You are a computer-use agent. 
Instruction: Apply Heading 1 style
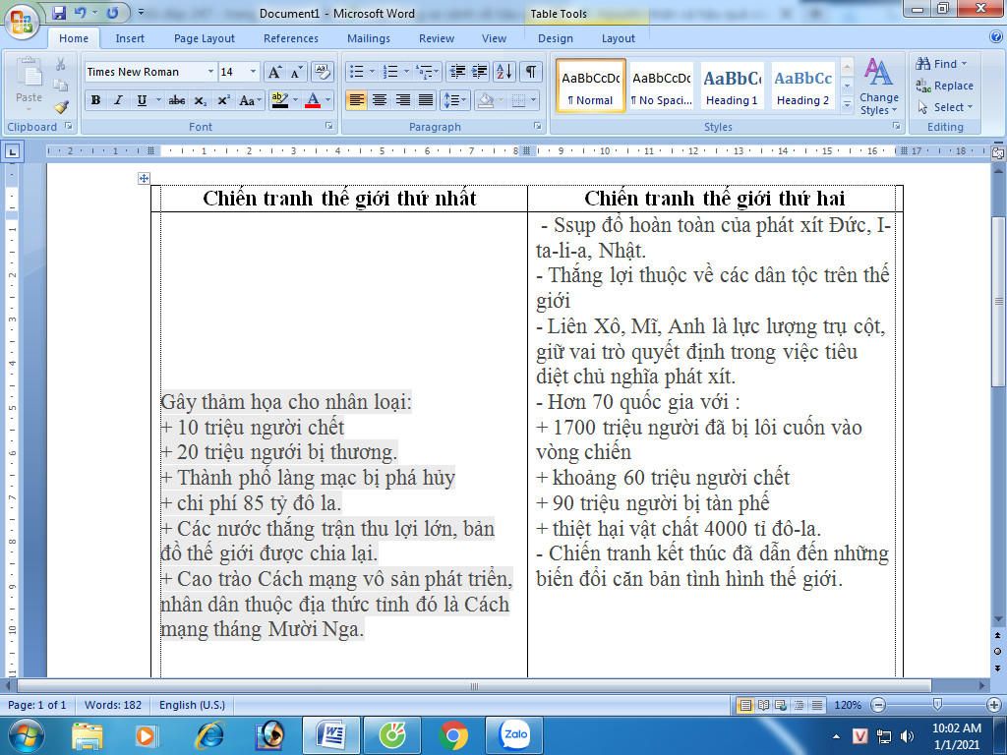[x=732, y=87]
